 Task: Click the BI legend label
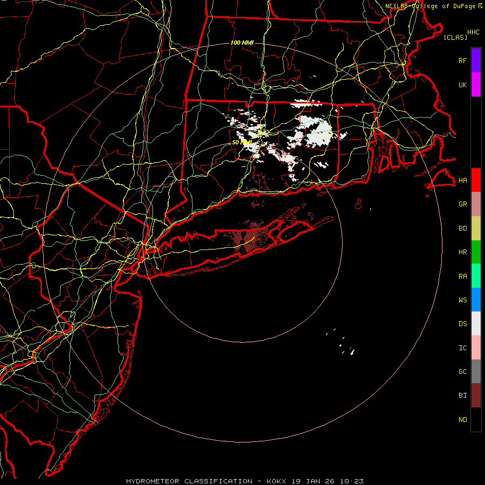click(462, 396)
